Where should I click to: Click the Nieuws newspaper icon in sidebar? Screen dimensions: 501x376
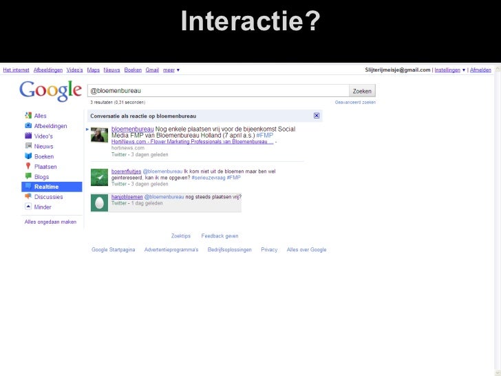(x=28, y=146)
